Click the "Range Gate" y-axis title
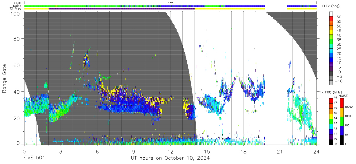356x164 pixels. (x=4, y=79)
